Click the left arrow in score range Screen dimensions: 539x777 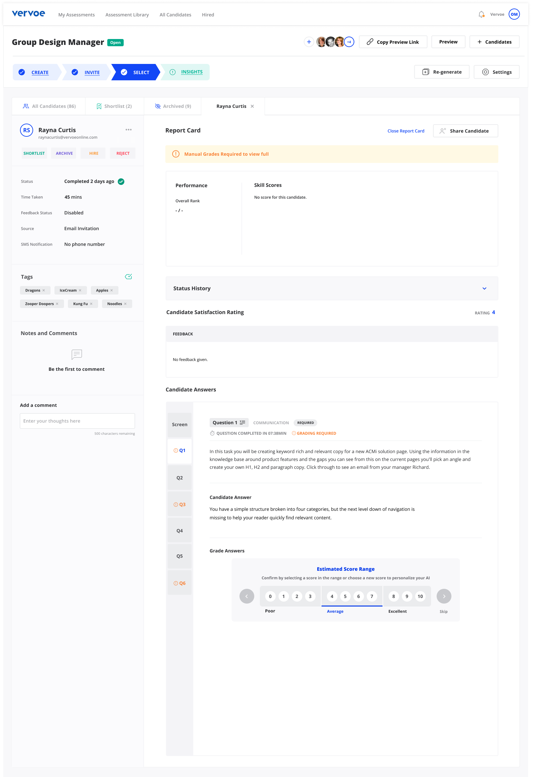(x=246, y=596)
